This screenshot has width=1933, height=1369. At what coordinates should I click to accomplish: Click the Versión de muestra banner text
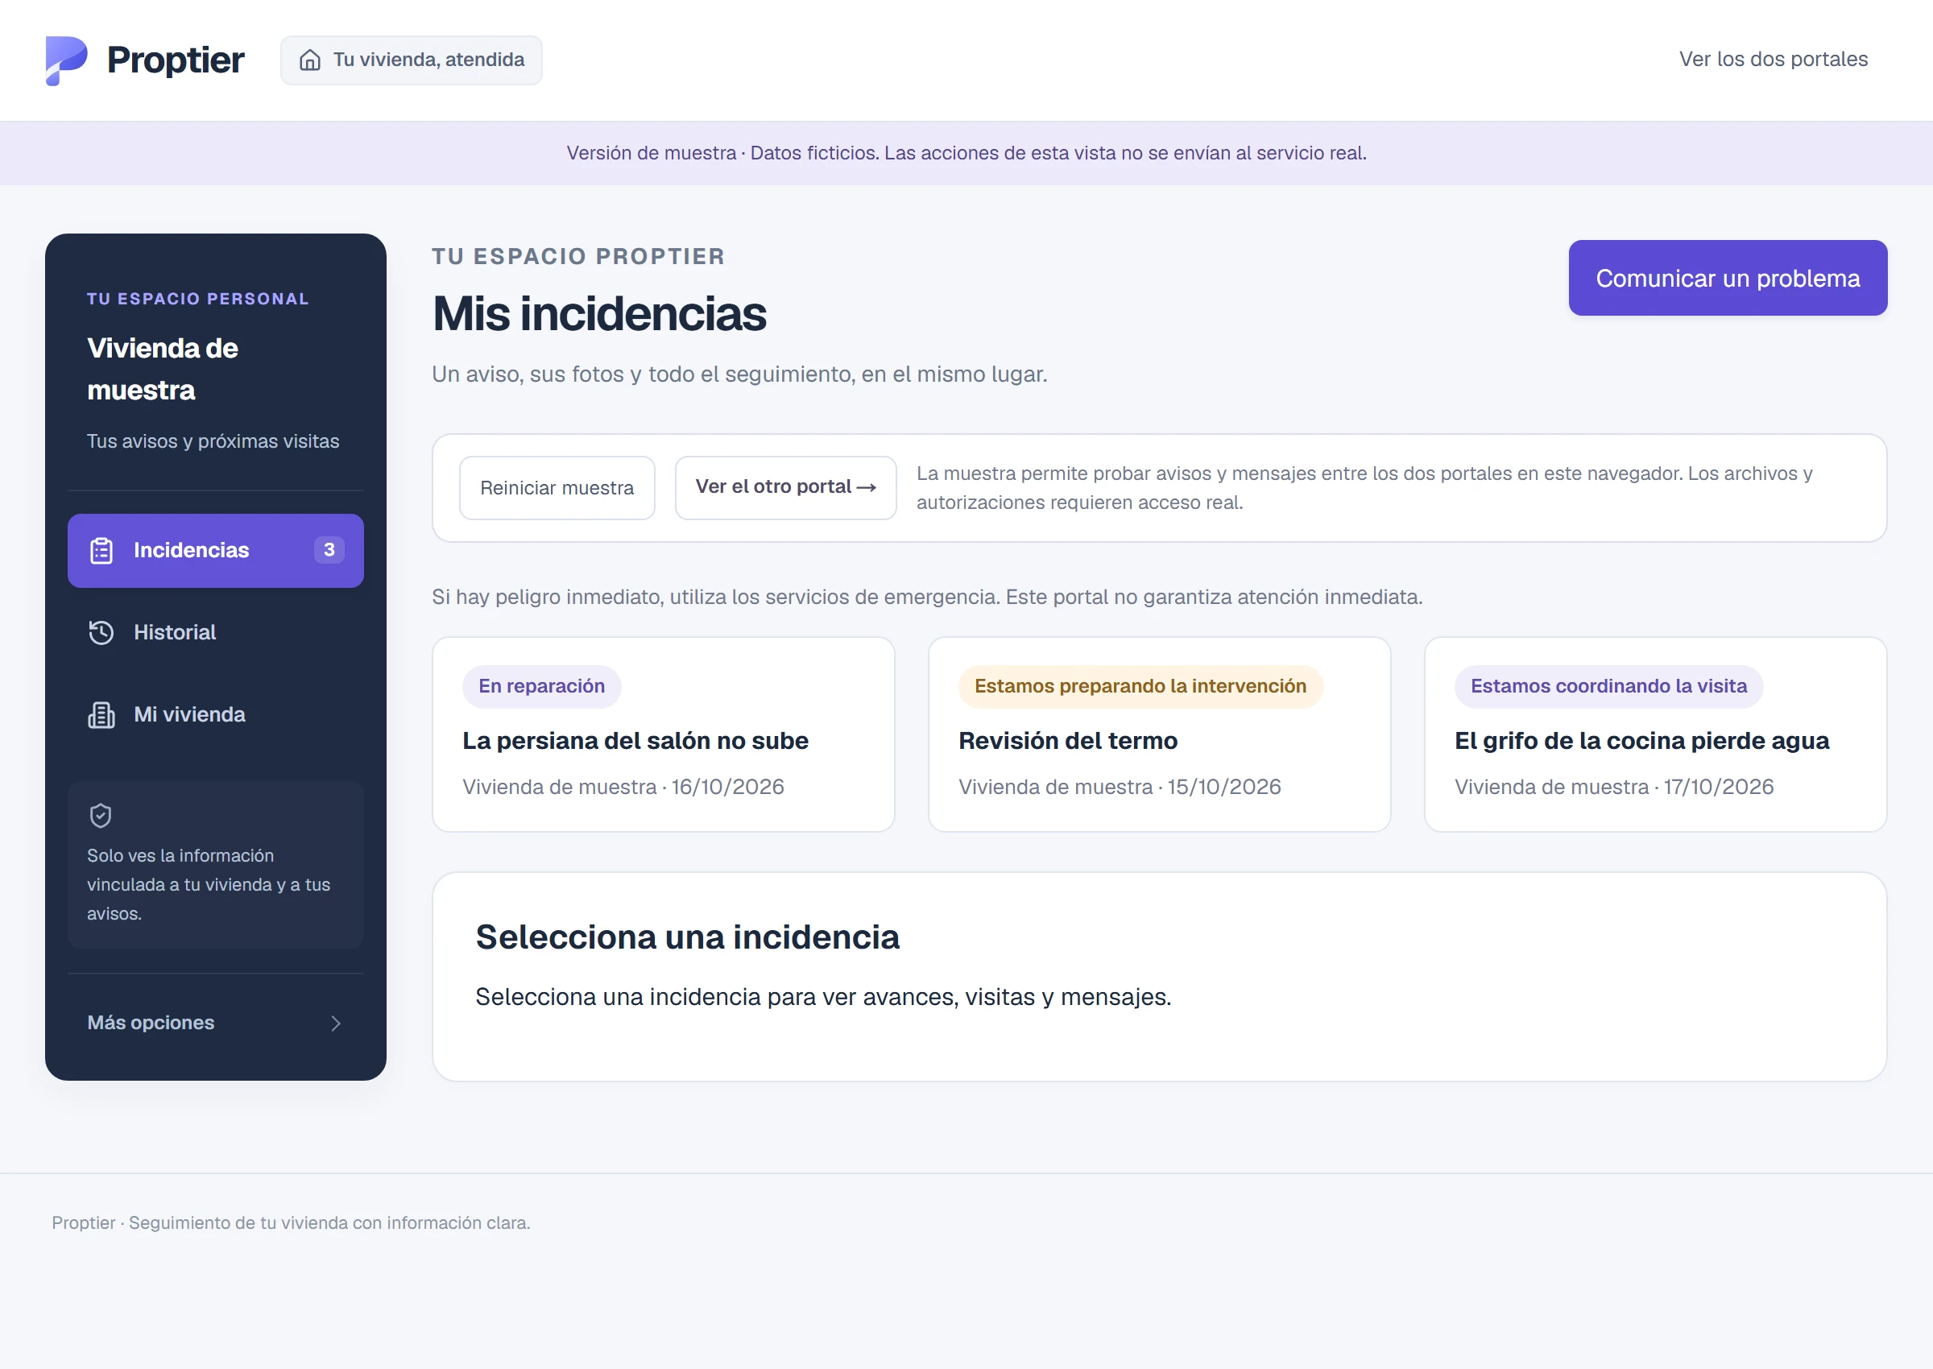[x=966, y=154]
